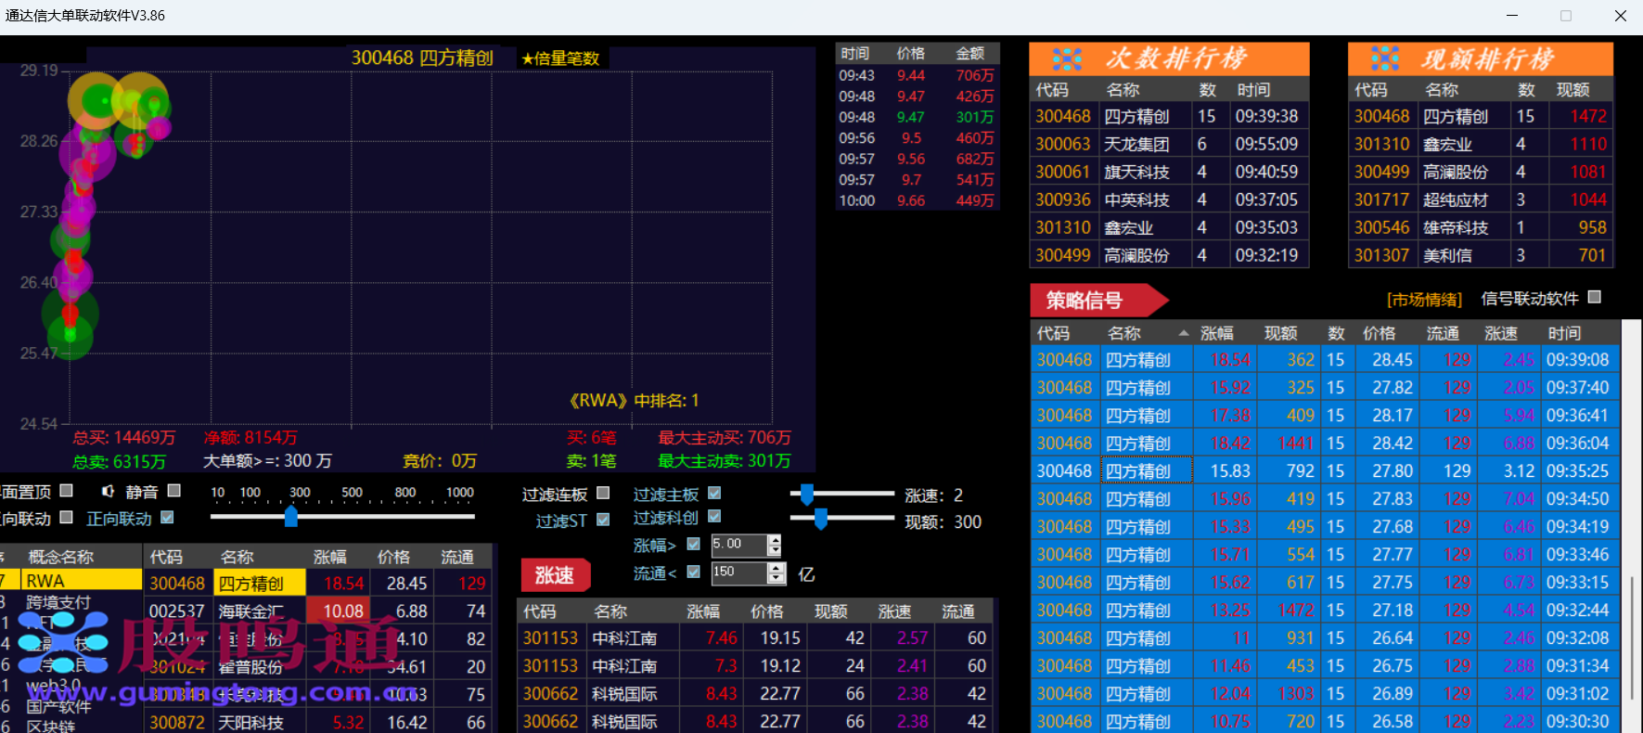Select 300063 天龙集团 in 次数排行榜
This screenshot has width=1643, height=733.
point(1169,144)
